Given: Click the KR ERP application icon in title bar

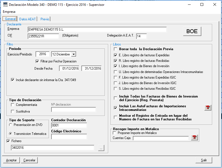Looking at the screenshot, I should (5, 5).
